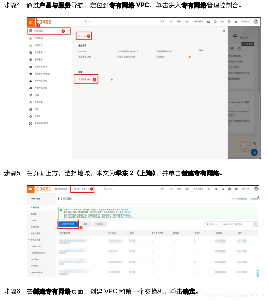Image resolution: width=268 pixels, height=301 pixels.
Task: Jump to 网络 category anchor on the right
Action: click(201, 51)
